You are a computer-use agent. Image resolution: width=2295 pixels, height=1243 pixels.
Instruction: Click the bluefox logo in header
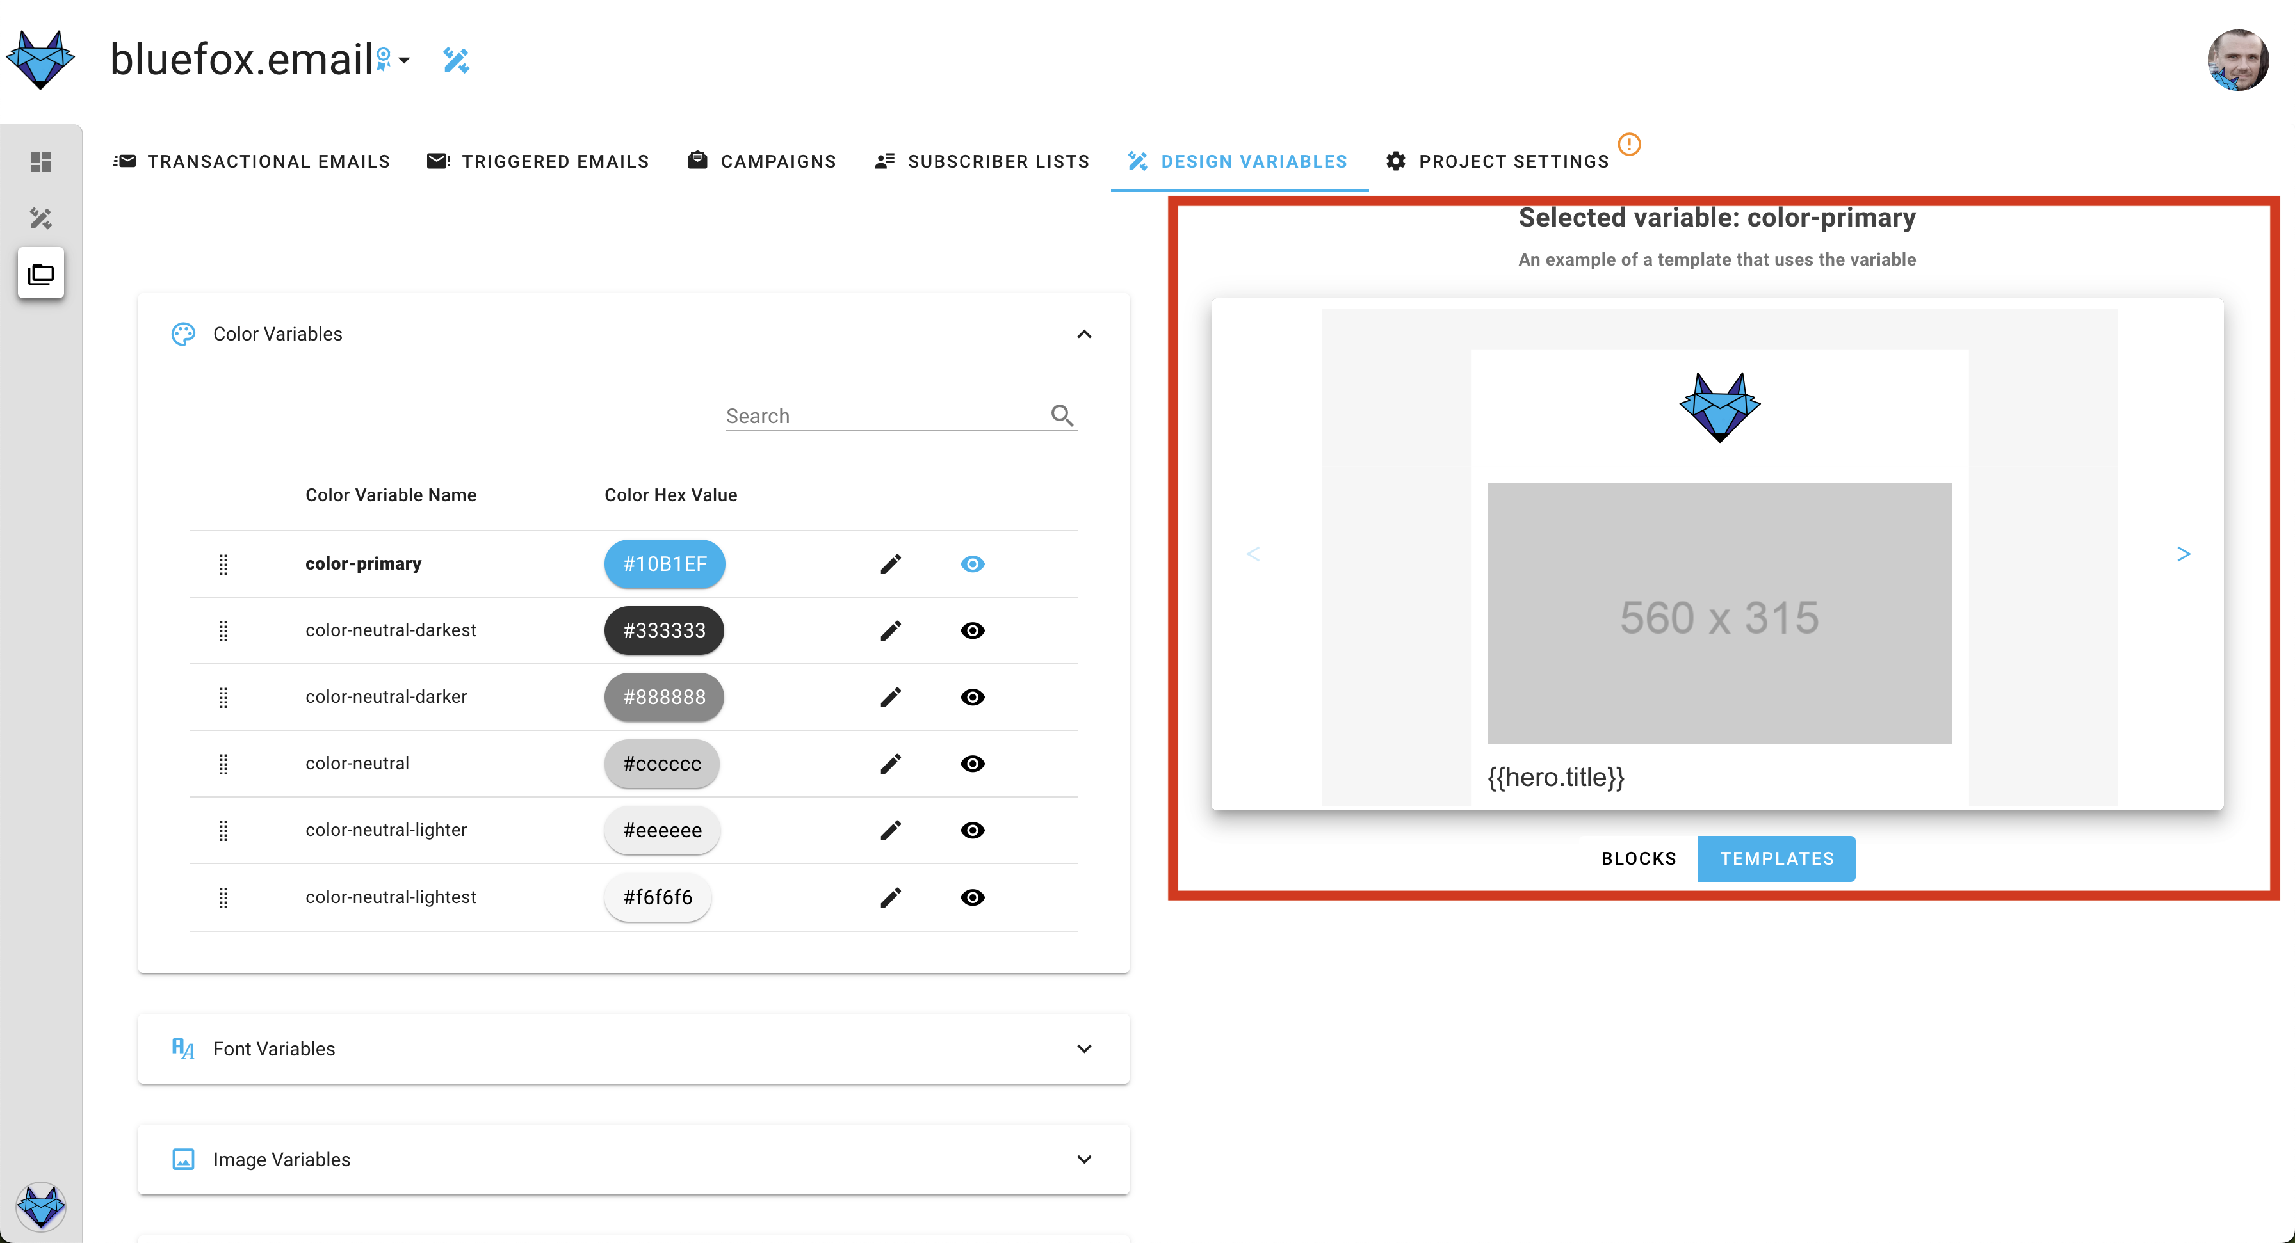(40, 60)
